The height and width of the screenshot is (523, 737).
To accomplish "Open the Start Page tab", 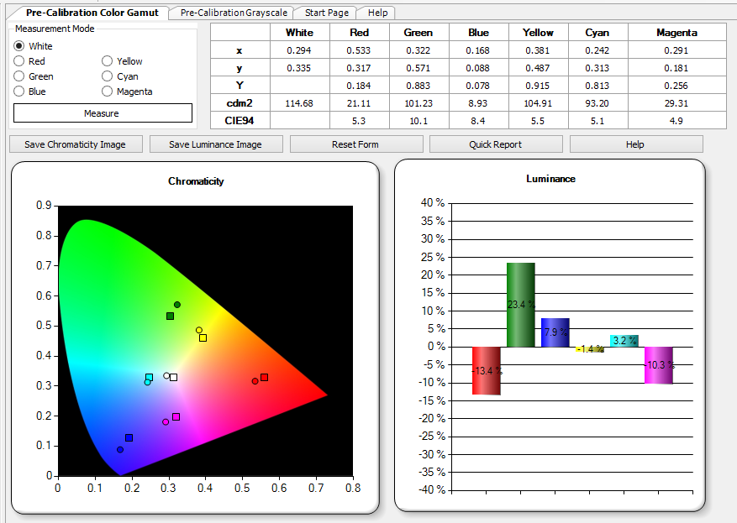I will click(327, 13).
